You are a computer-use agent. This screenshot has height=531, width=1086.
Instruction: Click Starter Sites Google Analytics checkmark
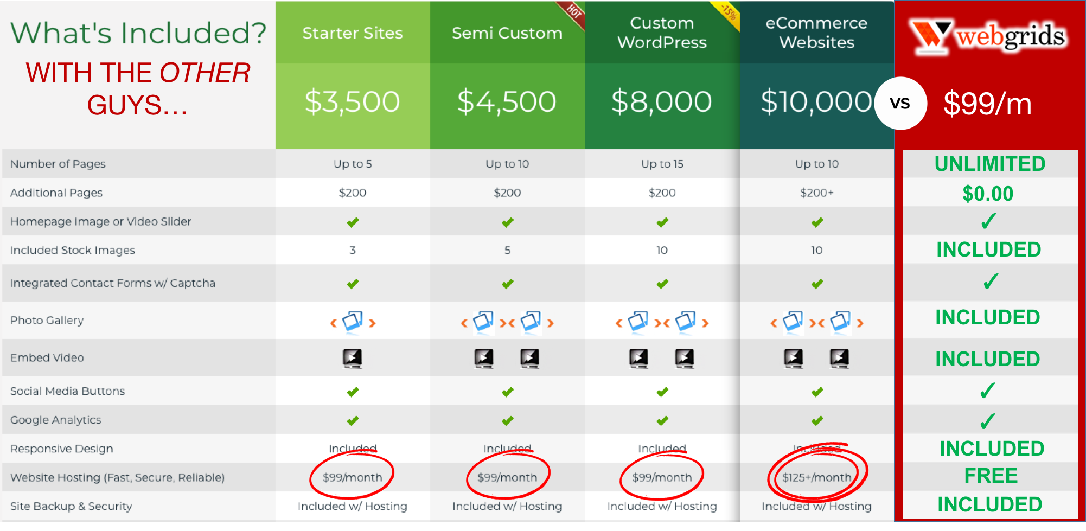coord(353,420)
